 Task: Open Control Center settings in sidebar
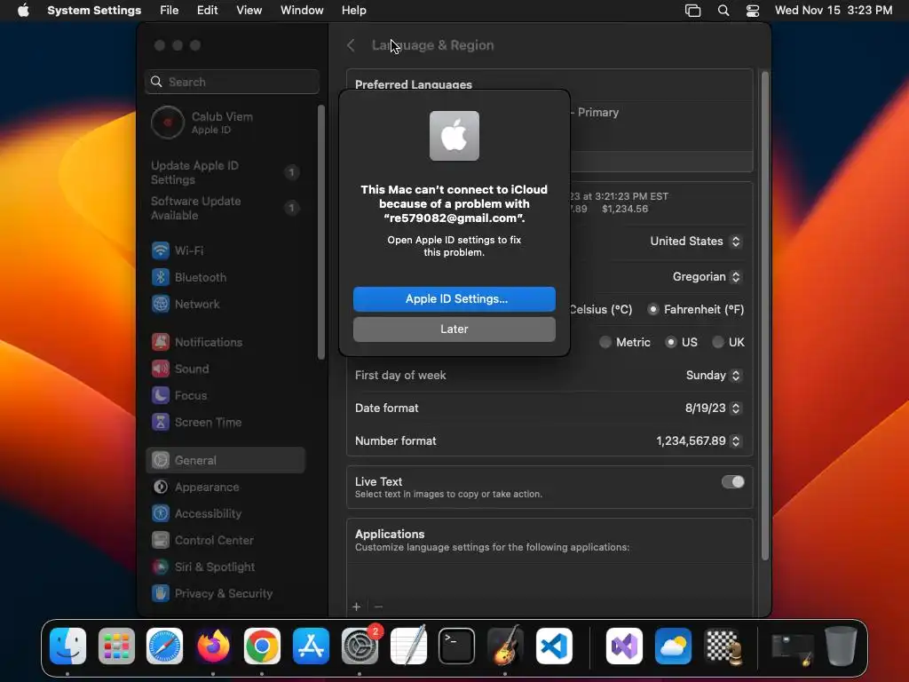pyautogui.click(x=225, y=541)
